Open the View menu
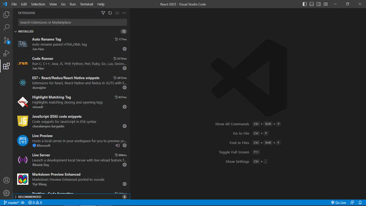 coord(53,4)
